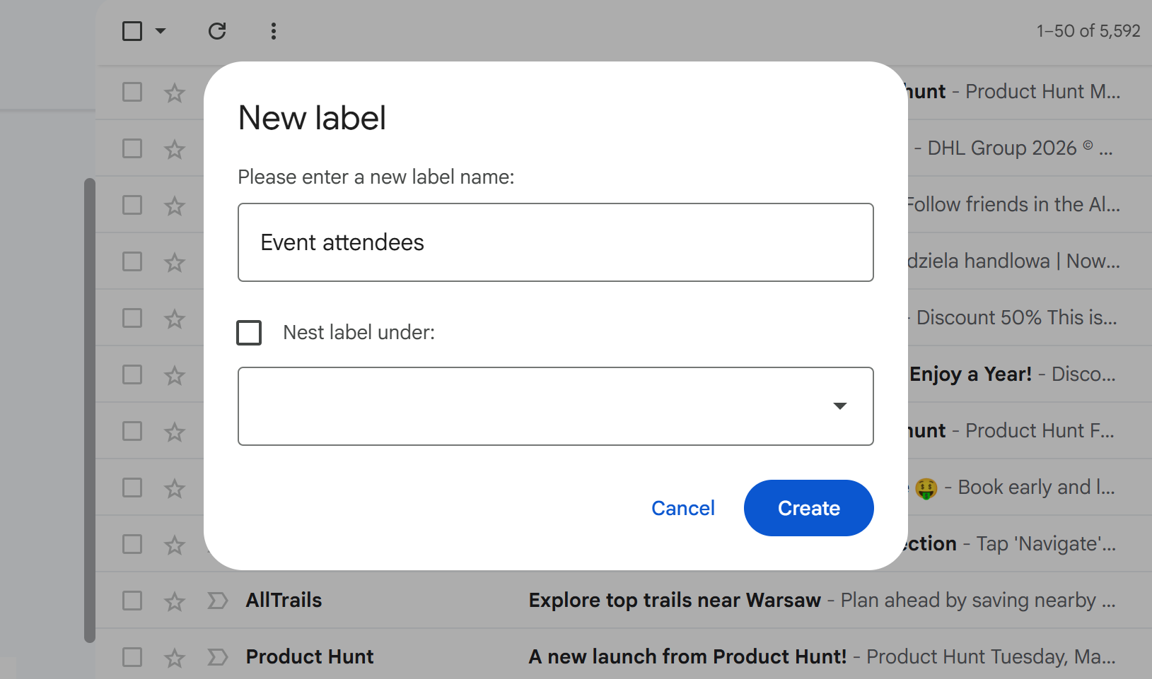Star the 'Enjoy a Year!' email row
Viewport: 1152px width, 679px height.
(174, 375)
